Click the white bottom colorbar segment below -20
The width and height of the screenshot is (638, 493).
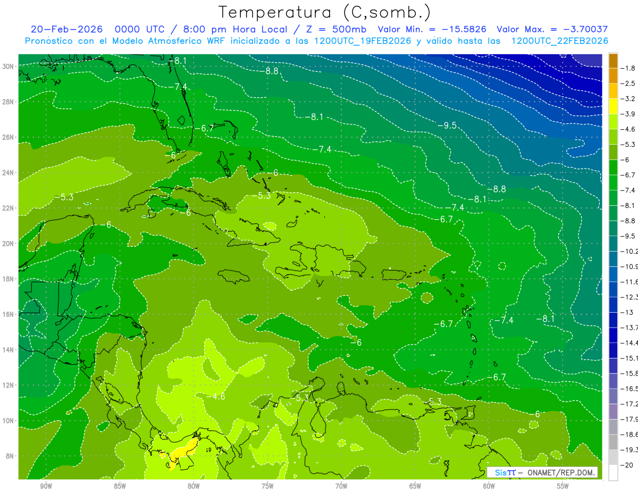point(613,473)
